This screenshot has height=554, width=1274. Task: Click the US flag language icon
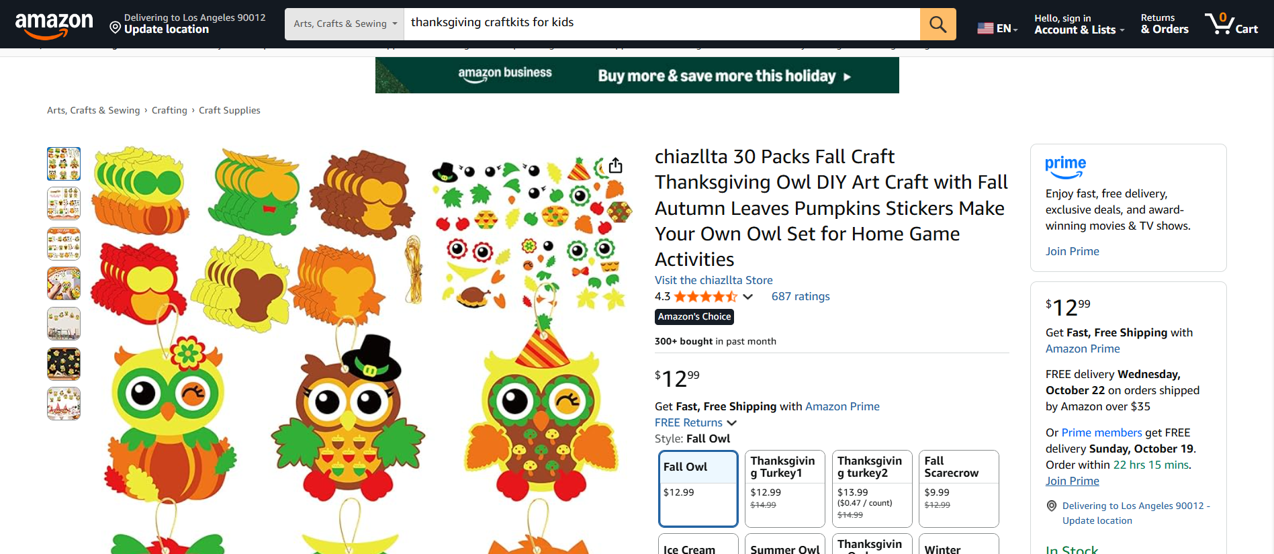[985, 28]
